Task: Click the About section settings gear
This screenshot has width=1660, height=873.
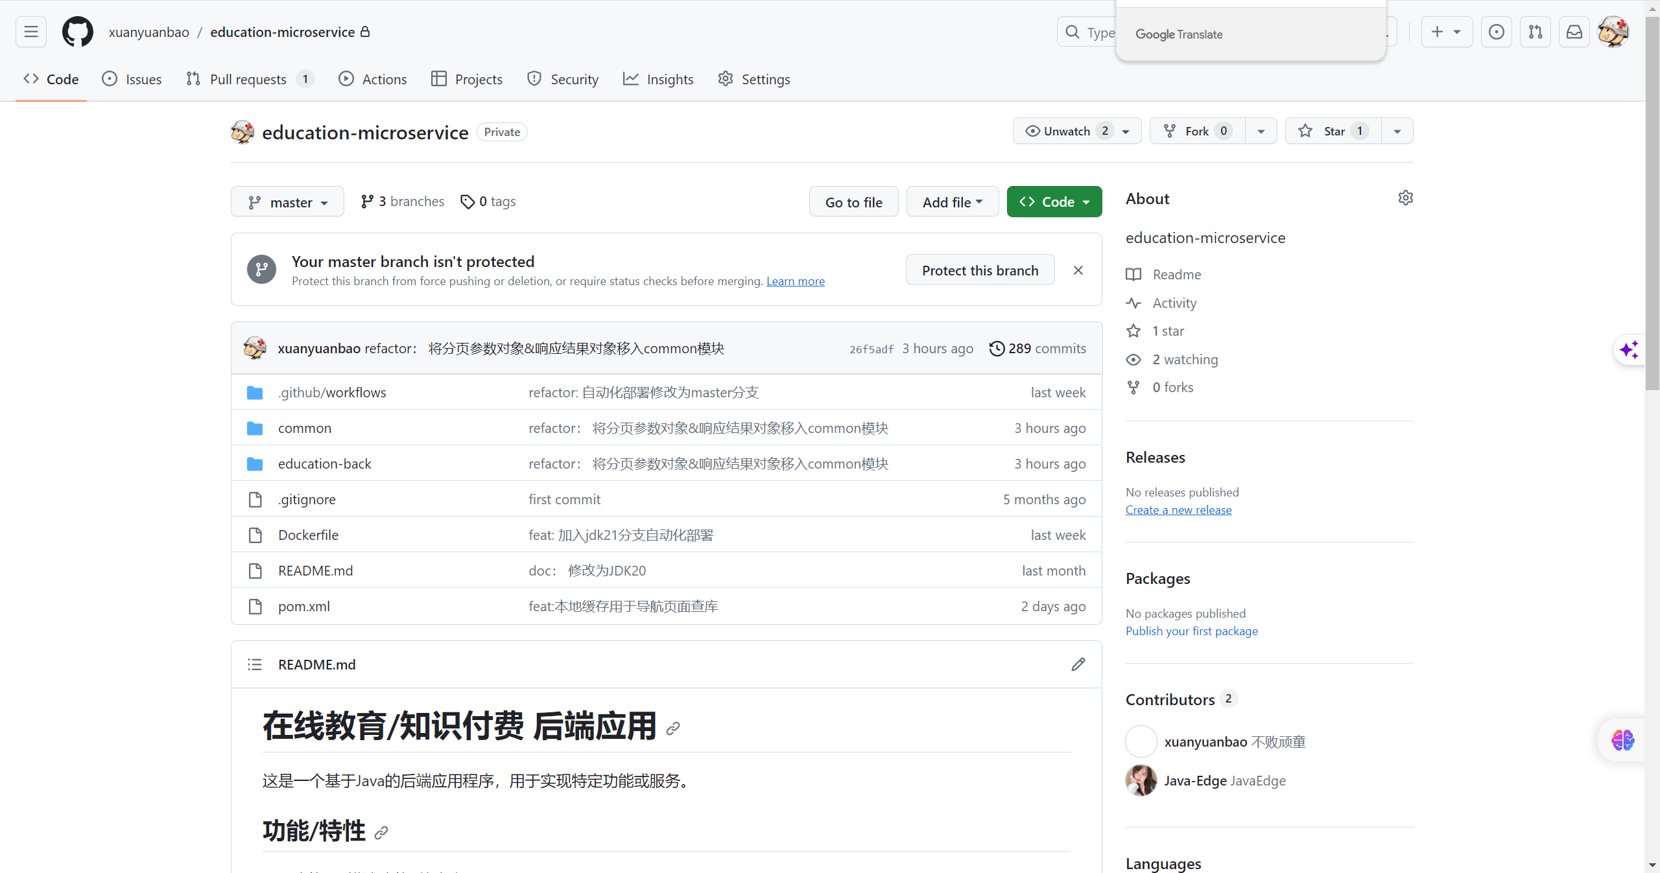Action: (1405, 198)
